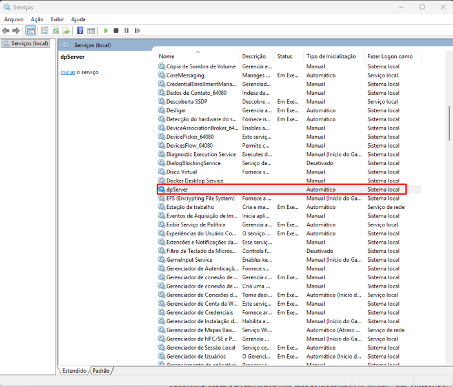
Task: Switch to the Padrão tab
Action: click(x=101, y=370)
